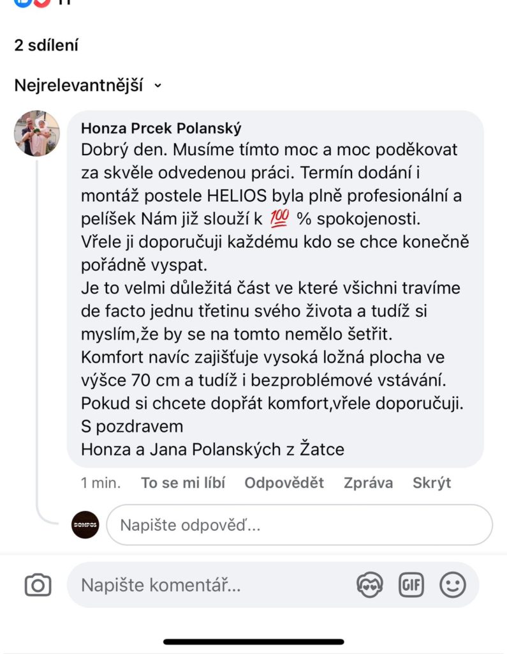Image resolution: width=507 pixels, height=654 pixels.
Task: Open the GIF picker icon
Action: click(x=411, y=585)
